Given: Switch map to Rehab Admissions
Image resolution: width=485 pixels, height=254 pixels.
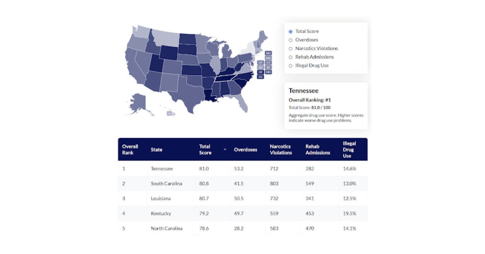Looking at the screenshot, I should point(291,57).
